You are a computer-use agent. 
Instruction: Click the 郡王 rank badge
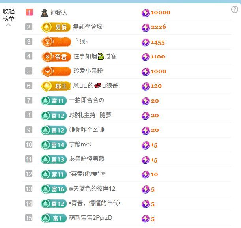click(x=56, y=86)
